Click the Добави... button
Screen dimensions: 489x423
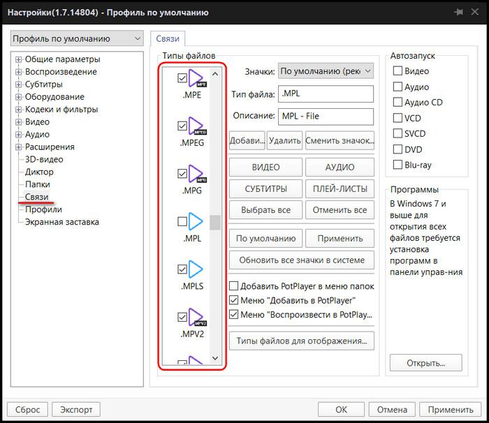pyautogui.click(x=247, y=140)
